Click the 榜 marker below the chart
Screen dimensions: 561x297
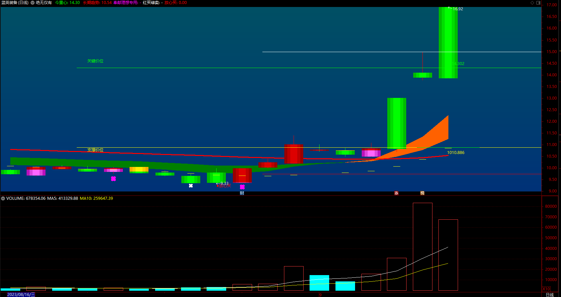pyautogui.click(x=422, y=193)
